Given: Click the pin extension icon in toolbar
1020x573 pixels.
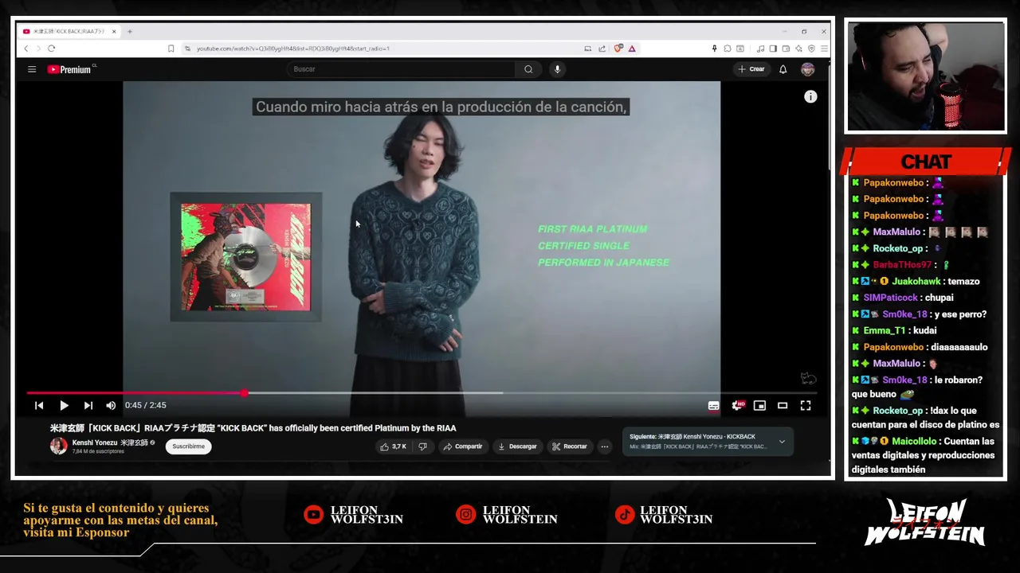Looking at the screenshot, I should (715, 49).
